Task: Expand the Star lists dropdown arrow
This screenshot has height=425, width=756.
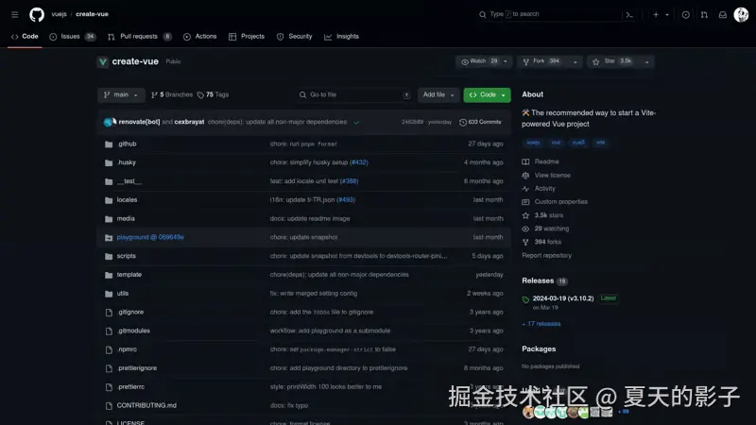Action: (x=647, y=61)
